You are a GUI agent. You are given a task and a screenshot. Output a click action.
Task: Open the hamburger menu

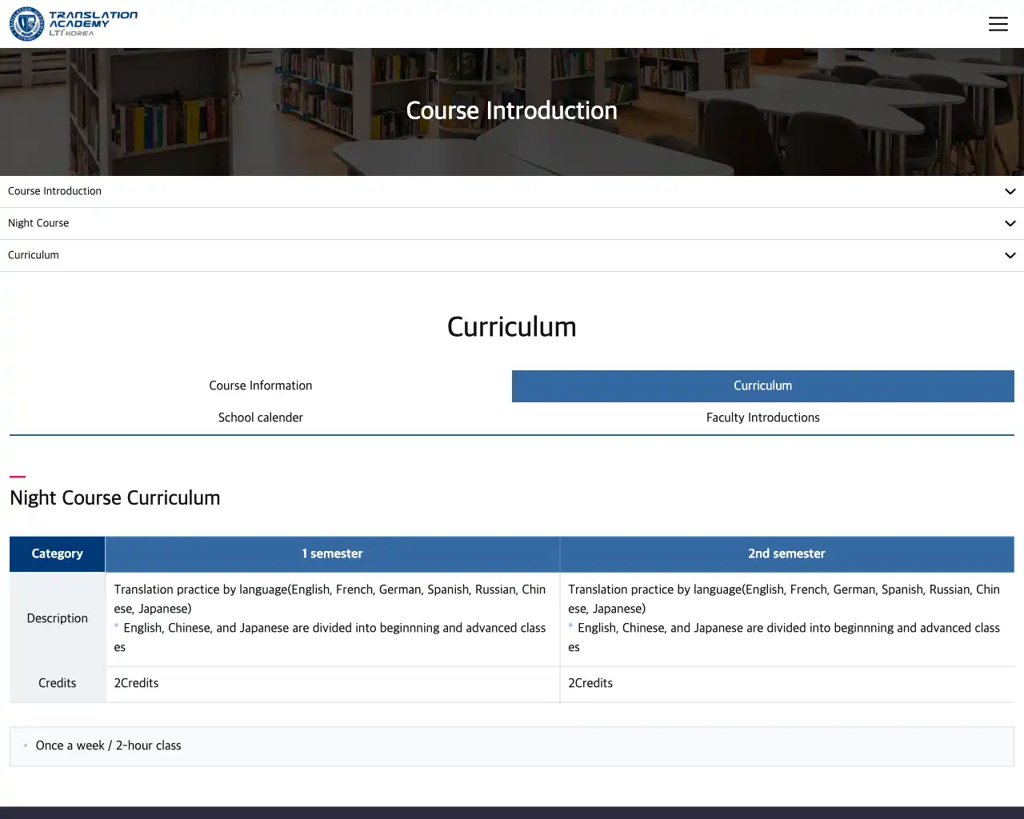click(998, 24)
